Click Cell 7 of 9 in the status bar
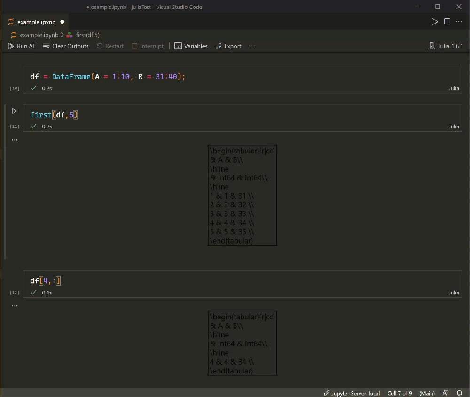470x397 pixels. click(x=399, y=393)
